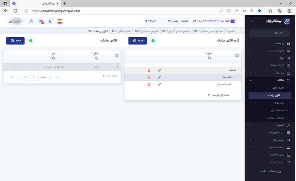Expand the تنظیمات sidebar menu

point(270,125)
